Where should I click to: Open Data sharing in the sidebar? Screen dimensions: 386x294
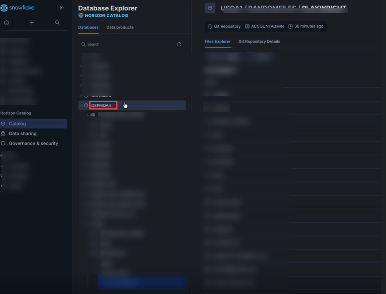23,133
